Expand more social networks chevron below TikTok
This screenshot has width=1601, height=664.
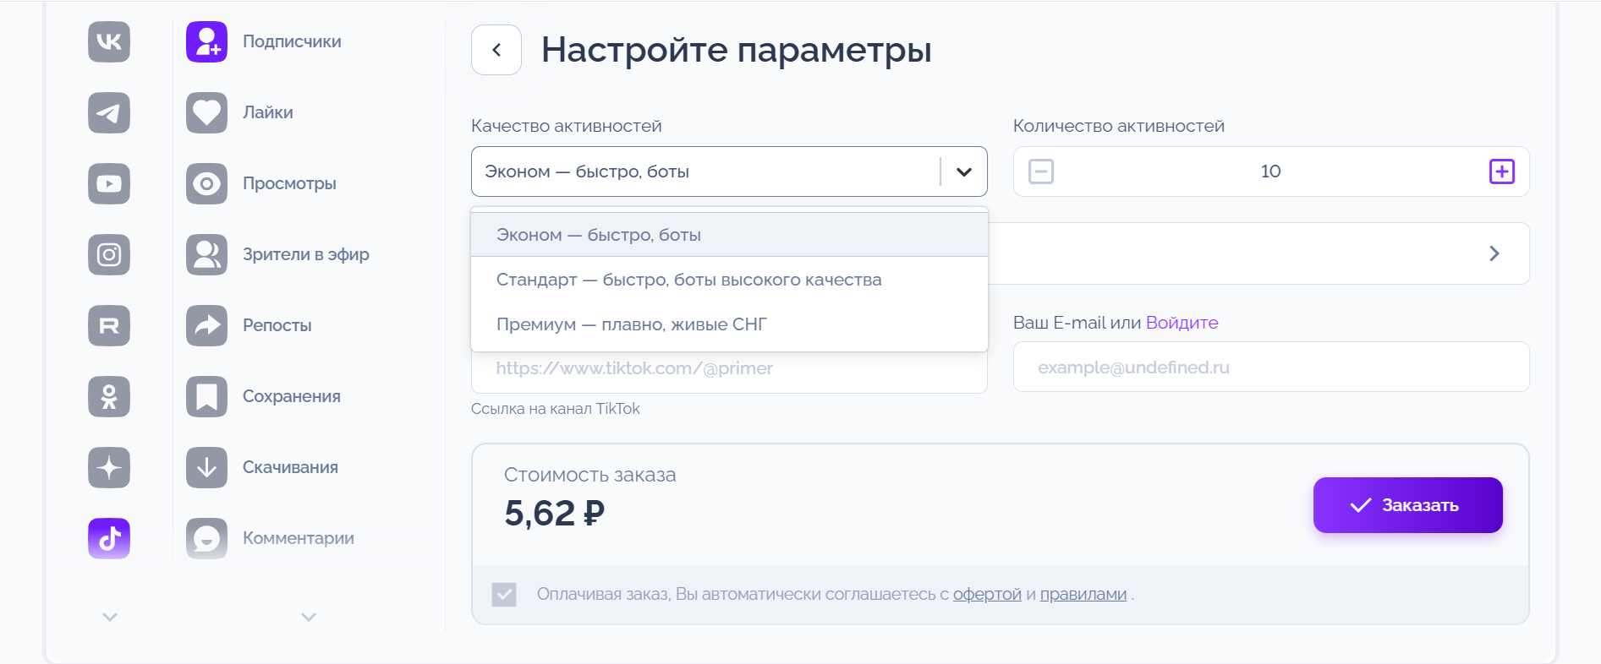[109, 617]
